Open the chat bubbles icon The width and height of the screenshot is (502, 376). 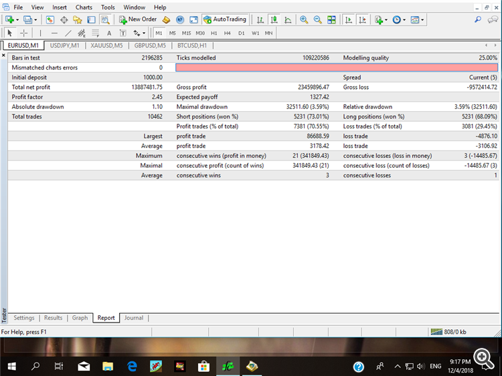coord(493,20)
